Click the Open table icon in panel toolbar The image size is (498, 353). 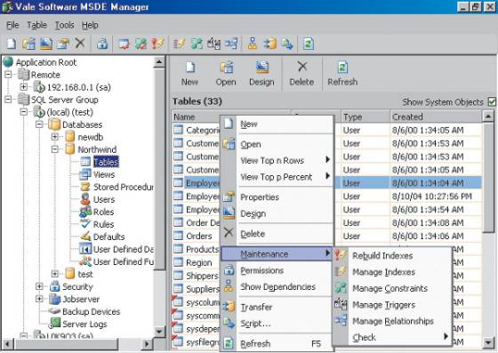point(227,68)
